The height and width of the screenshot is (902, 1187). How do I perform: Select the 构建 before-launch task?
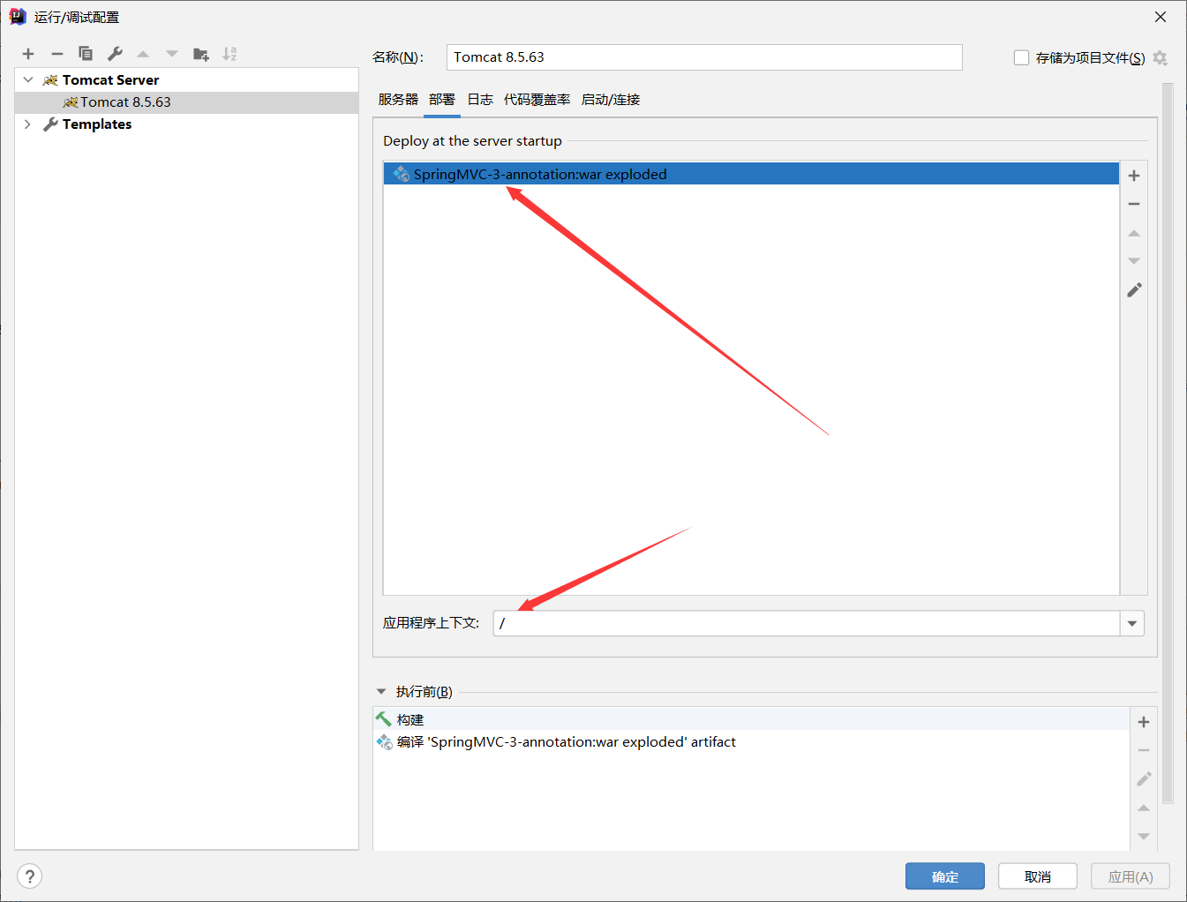(751, 719)
